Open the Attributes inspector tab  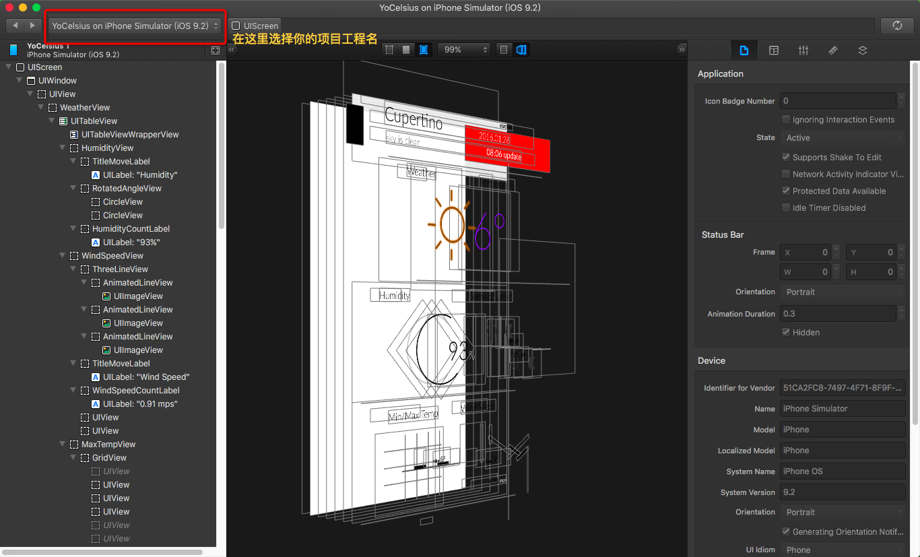(x=803, y=51)
